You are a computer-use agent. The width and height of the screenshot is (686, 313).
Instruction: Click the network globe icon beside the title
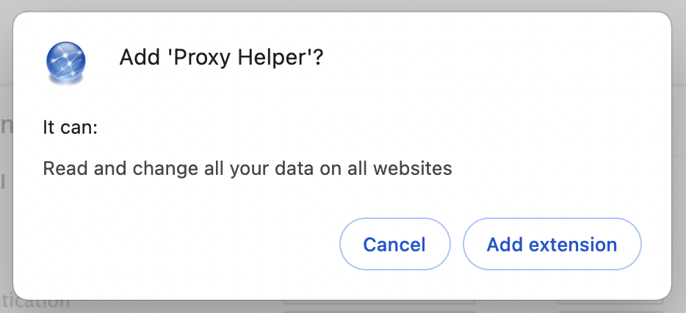[65, 62]
